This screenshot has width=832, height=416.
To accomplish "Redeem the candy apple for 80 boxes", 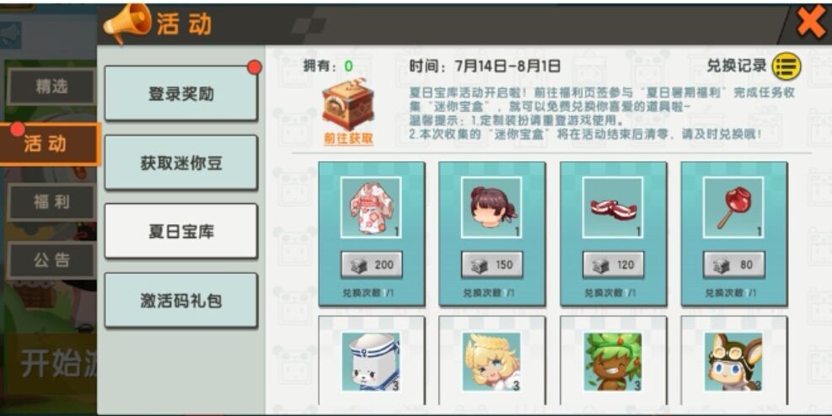I will point(734,264).
